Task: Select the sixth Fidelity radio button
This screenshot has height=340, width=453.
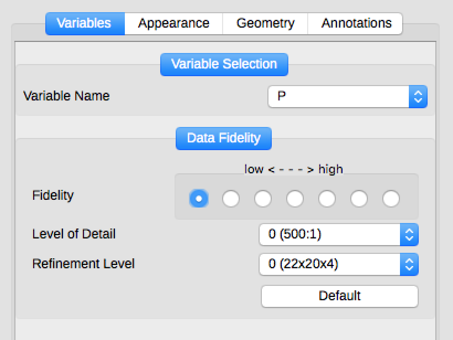Action: pos(359,199)
